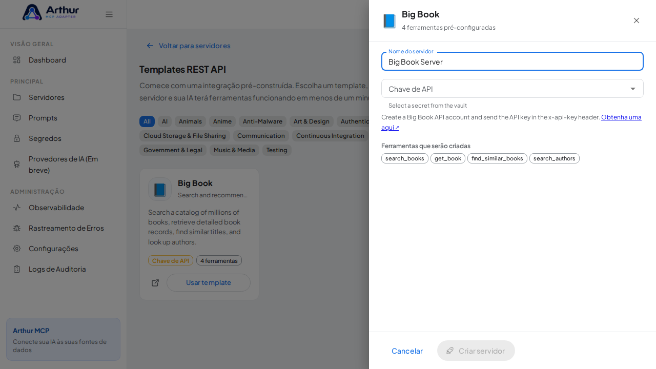
Task: Click the Arthur MCP promo card
Action: point(63,339)
